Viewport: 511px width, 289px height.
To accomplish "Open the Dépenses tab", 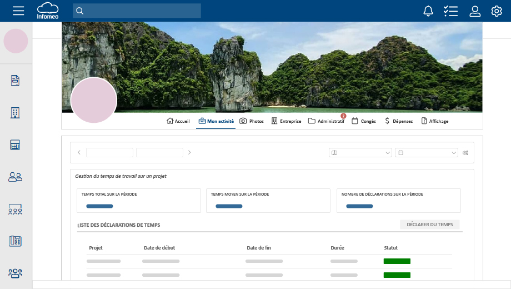I will tap(399, 121).
